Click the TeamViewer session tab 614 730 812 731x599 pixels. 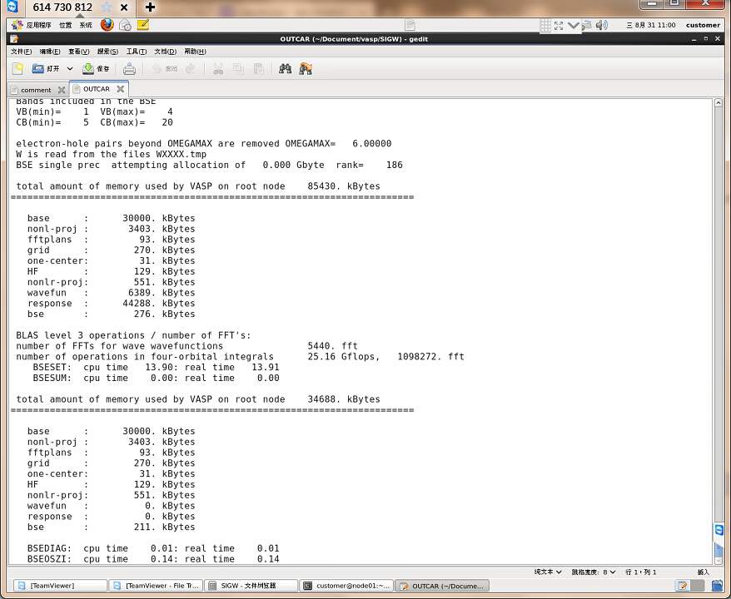tap(62, 7)
